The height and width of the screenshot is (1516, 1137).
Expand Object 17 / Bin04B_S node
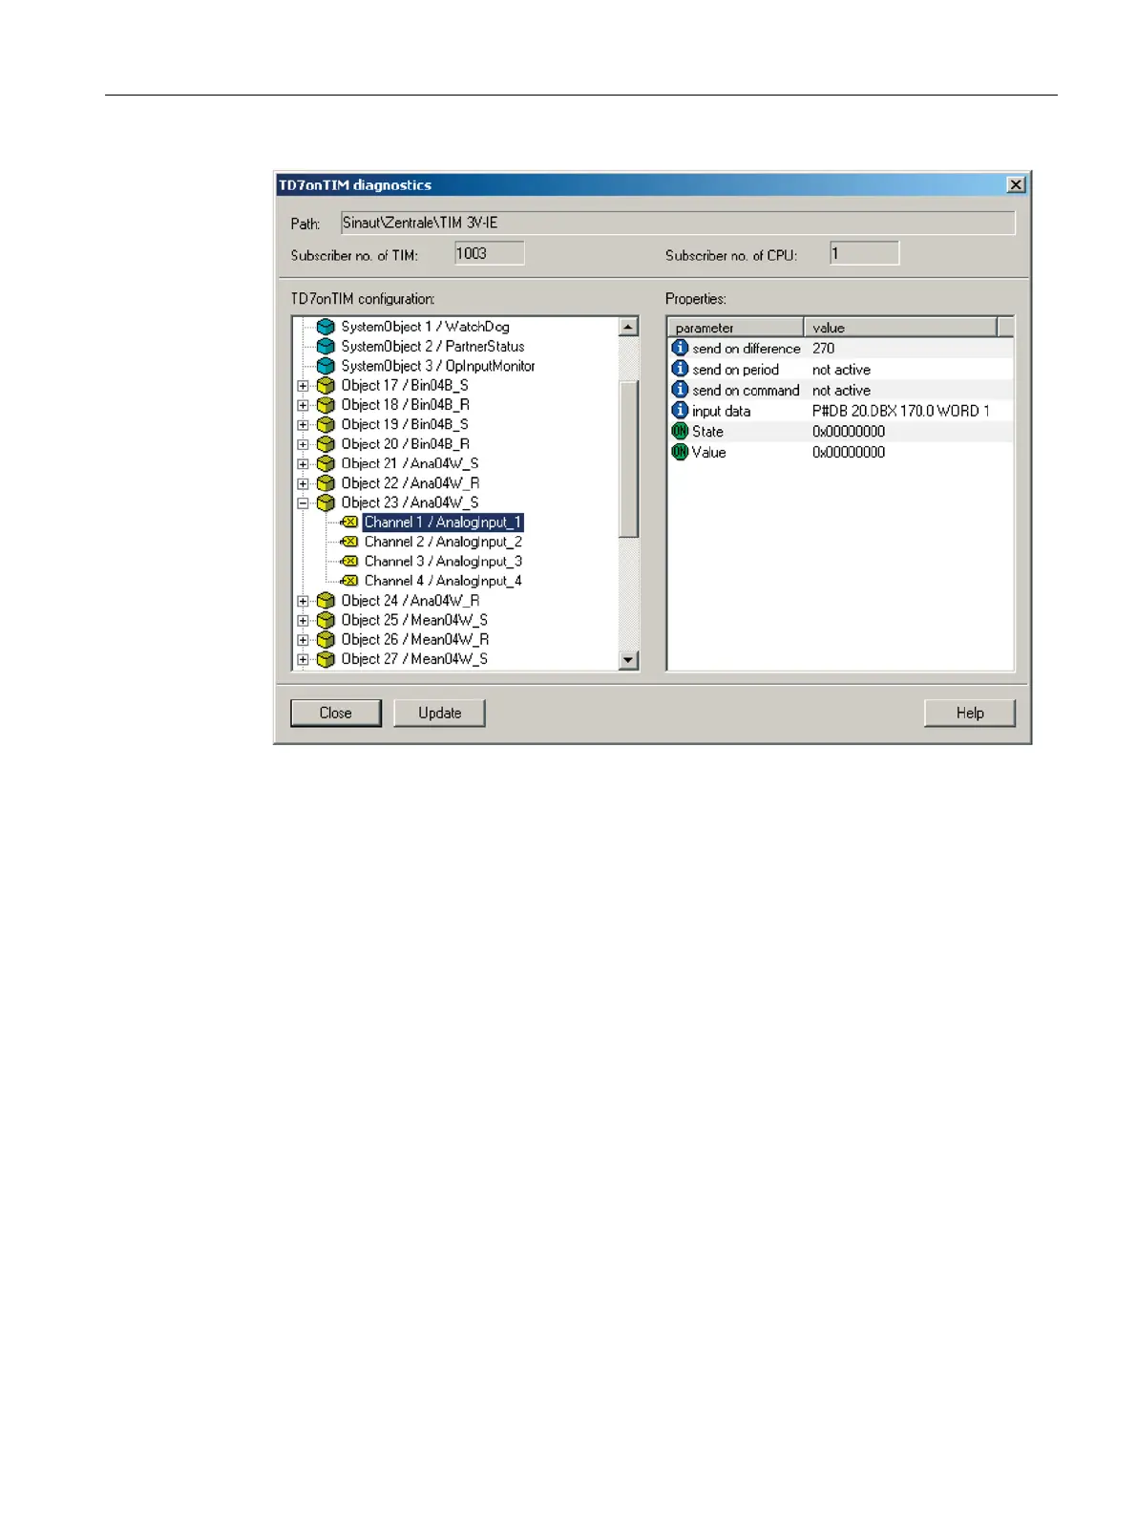[x=303, y=386]
